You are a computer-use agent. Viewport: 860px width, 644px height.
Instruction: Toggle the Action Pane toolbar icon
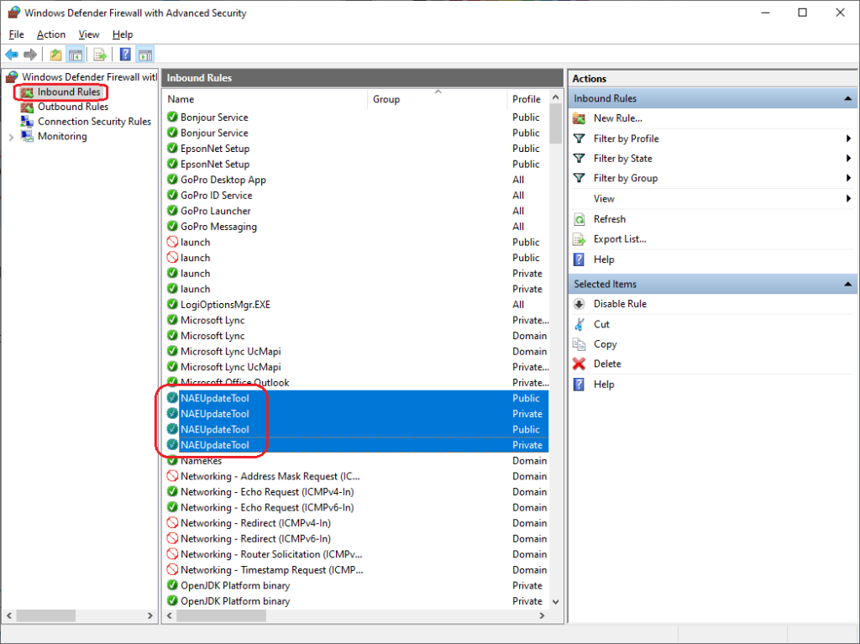pos(145,55)
